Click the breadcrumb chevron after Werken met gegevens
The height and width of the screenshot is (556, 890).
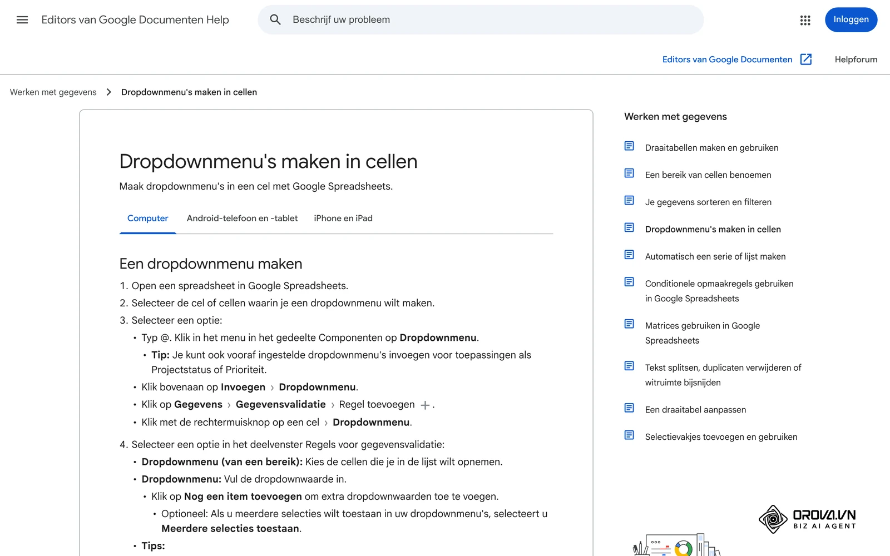coord(109,92)
